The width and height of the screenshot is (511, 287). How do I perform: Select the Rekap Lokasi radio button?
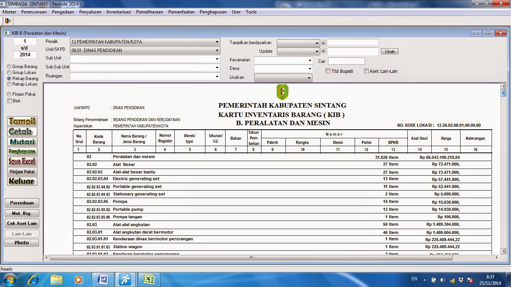click(x=9, y=84)
